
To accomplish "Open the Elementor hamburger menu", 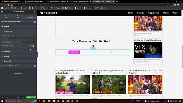I will coord(2,12).
